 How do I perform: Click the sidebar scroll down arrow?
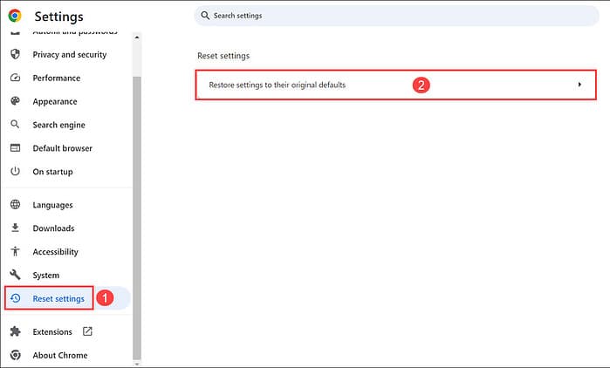136,365
